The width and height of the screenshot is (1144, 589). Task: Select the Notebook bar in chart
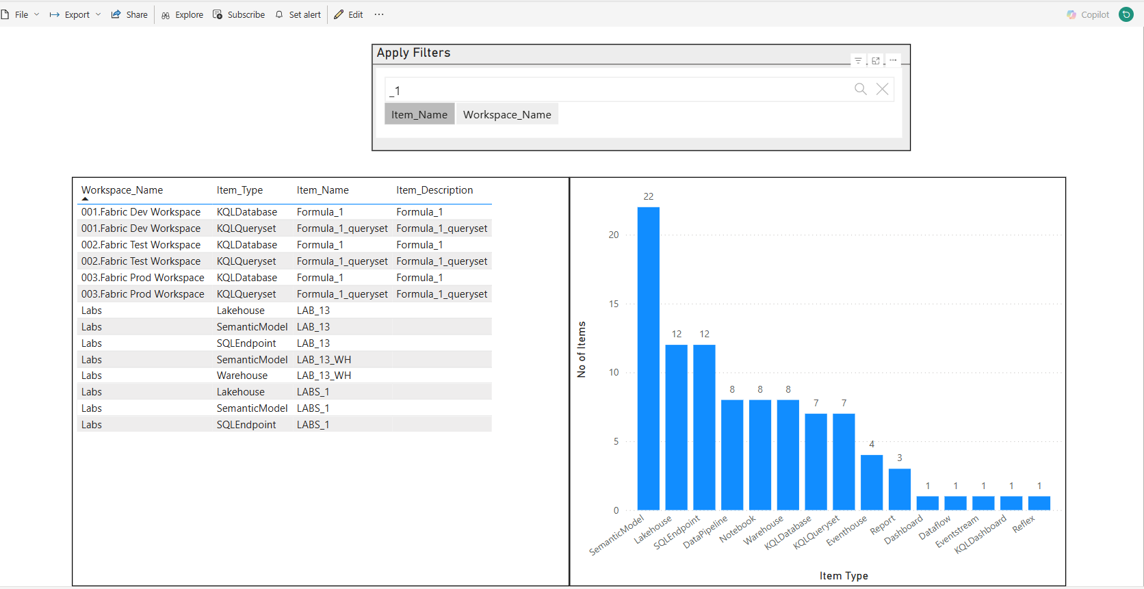pyautogui.click(x=760, y=455)
